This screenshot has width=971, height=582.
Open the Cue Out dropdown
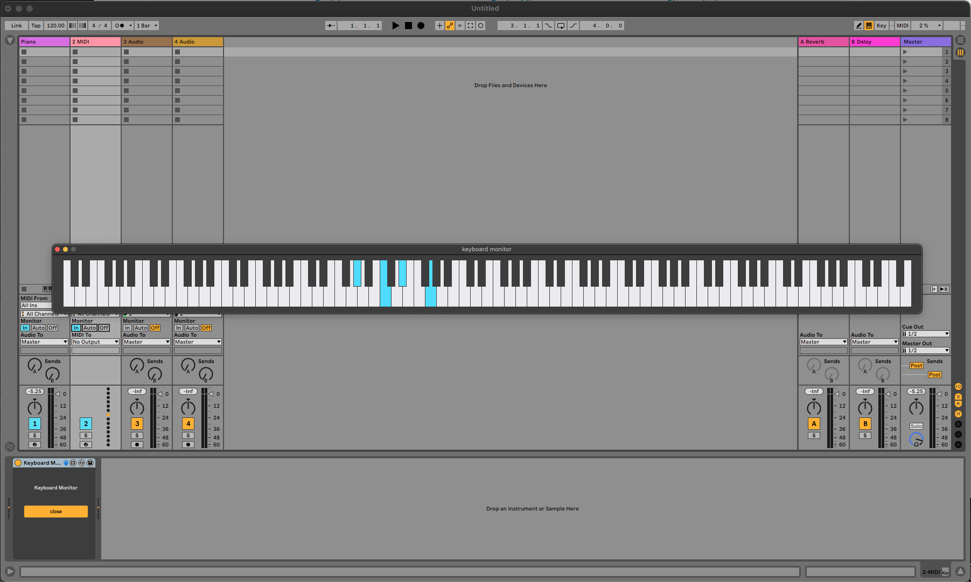tap(925, 334)
